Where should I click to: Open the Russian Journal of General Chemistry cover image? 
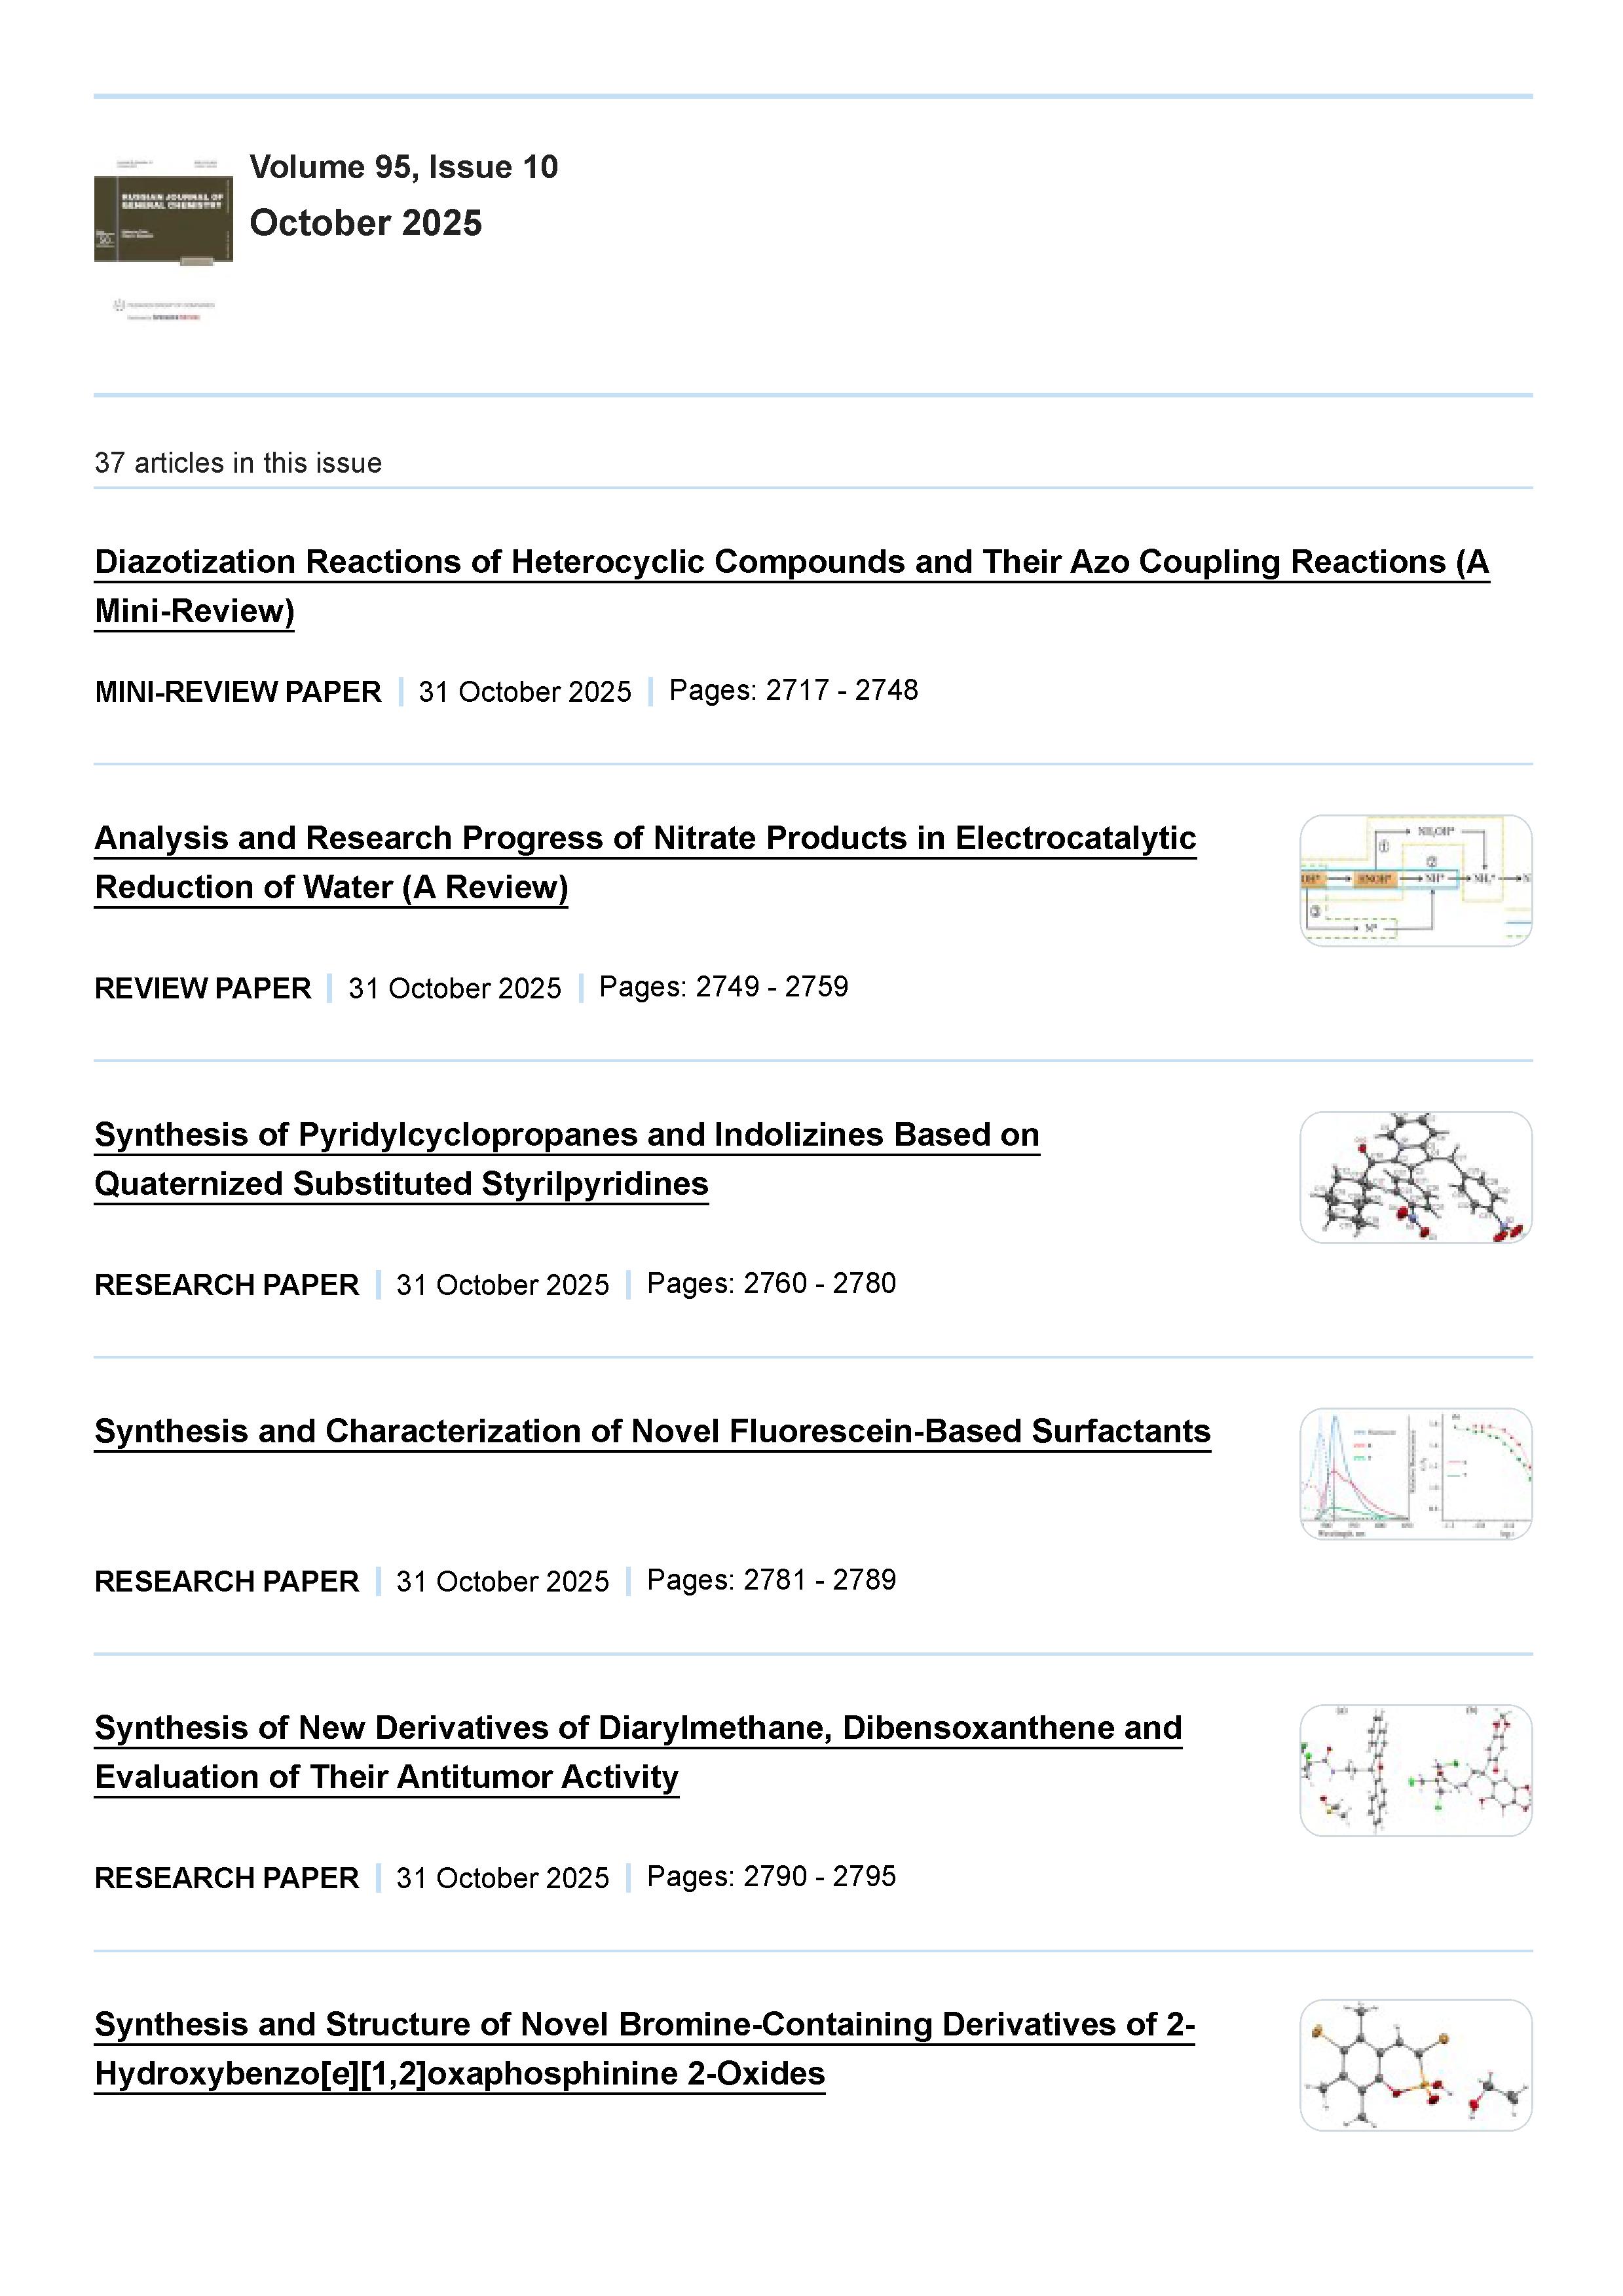tap(163, 211)
